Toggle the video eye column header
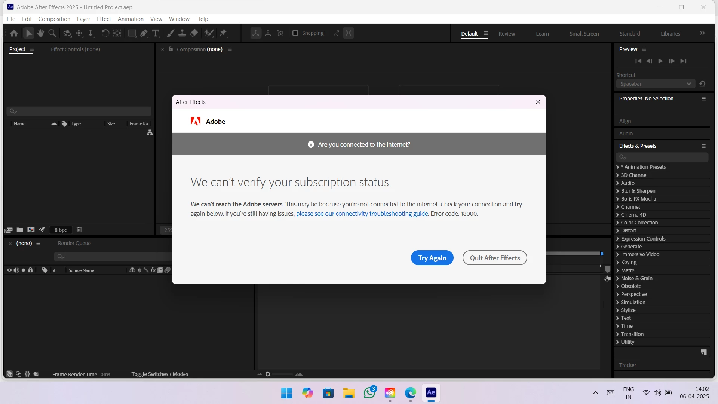The width and height of the screenshot is (718, 404). (9, 270)
